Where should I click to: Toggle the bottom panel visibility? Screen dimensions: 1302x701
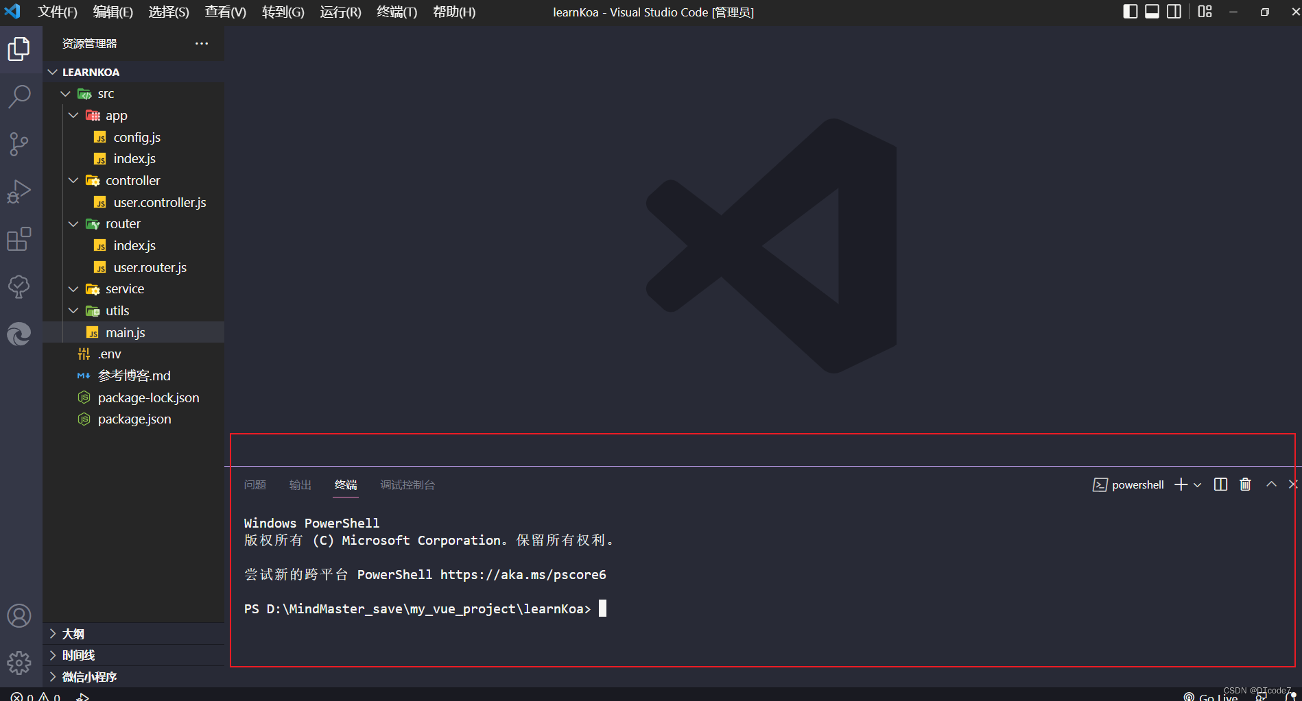(1152, 12)
